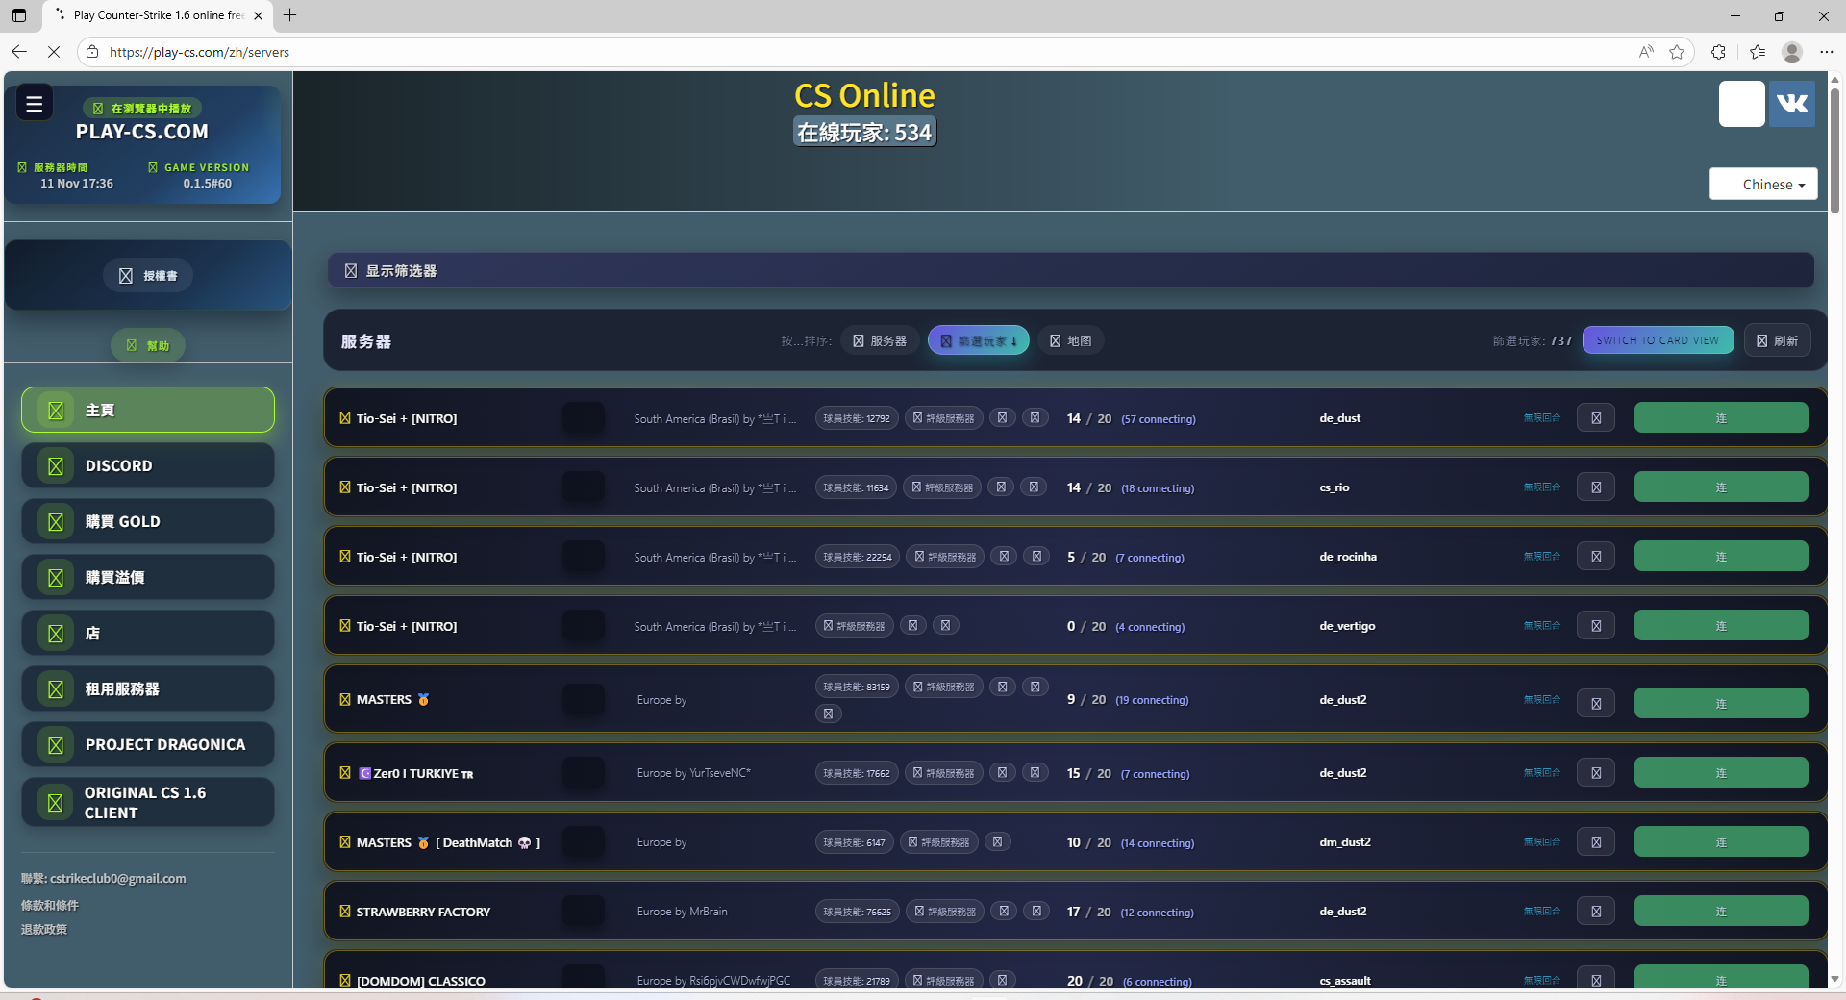Viewport: 1846px width, 1000px height.
Task: Open browser extensions icon
Action: pyautogui.click(x=1718, y=52)
